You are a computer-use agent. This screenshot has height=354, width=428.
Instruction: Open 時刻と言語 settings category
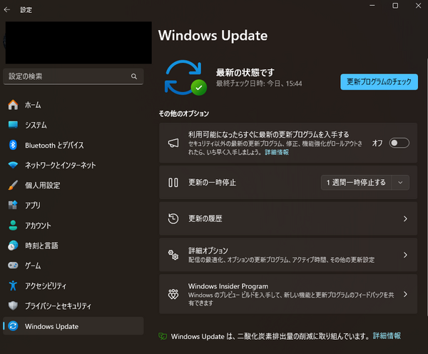click(73, 246)
